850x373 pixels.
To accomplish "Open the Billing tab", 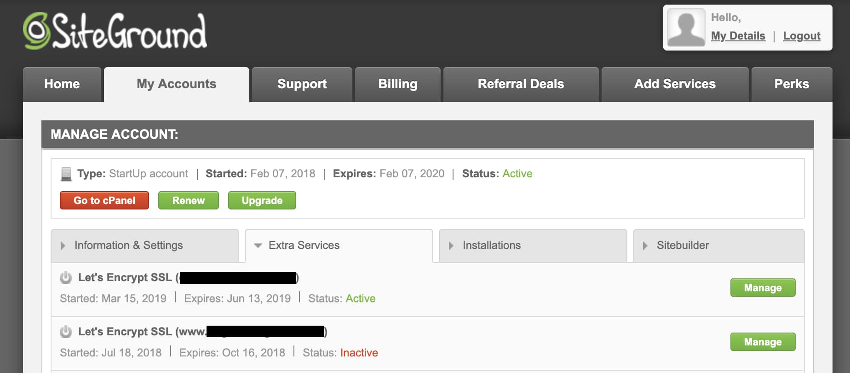I will (x=397, y=84).
